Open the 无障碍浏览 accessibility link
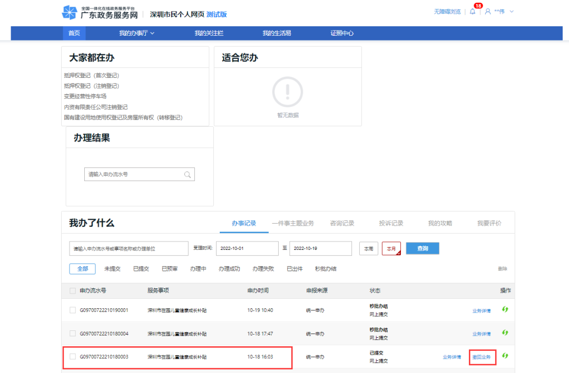569x373 pixels. click(447, 12)
